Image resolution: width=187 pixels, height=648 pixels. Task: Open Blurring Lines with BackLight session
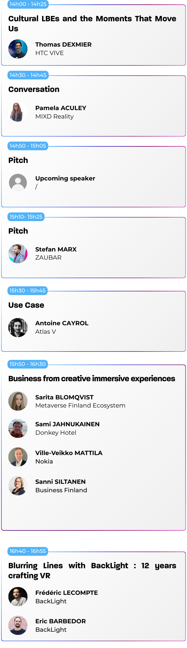point(92,570)
